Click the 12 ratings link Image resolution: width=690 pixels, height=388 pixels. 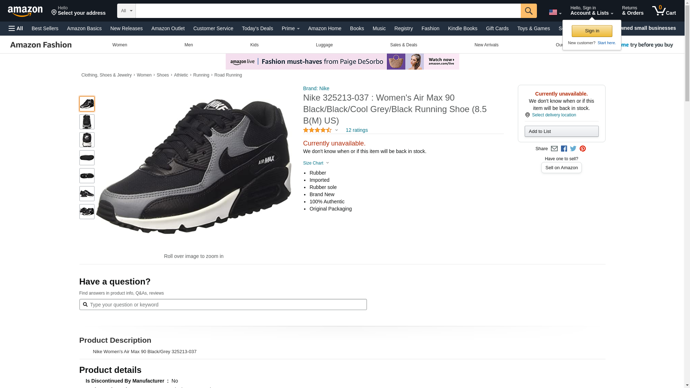click(x=356, y=130)
